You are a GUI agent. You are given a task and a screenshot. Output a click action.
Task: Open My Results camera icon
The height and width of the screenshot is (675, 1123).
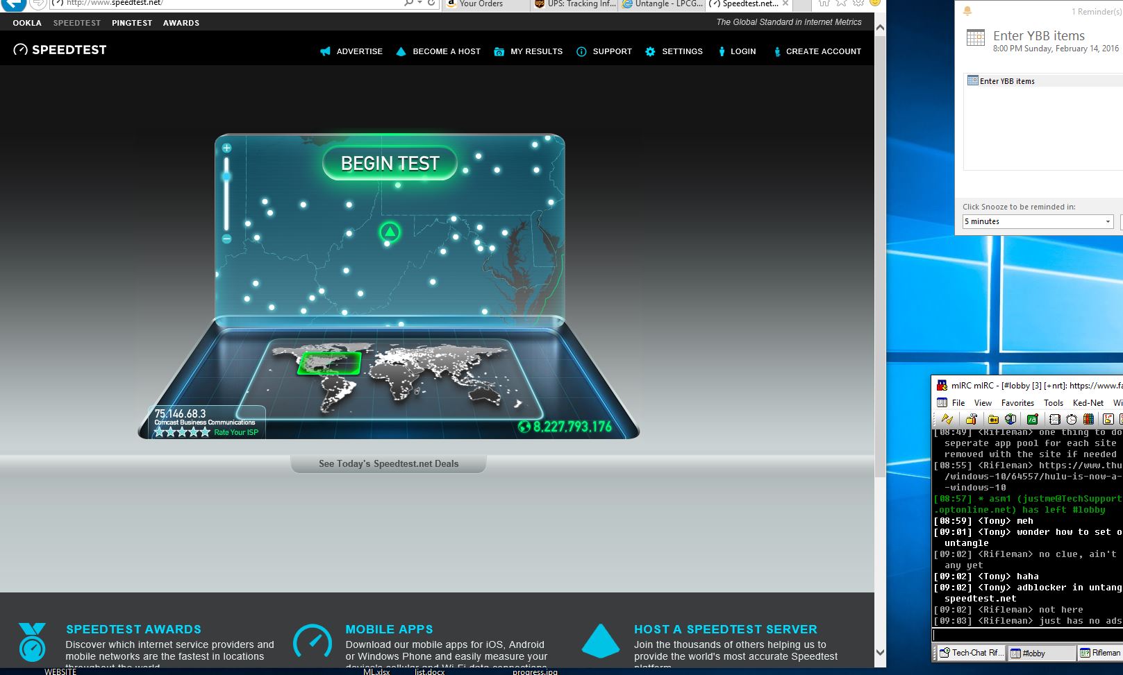click(x=499, y=51)
